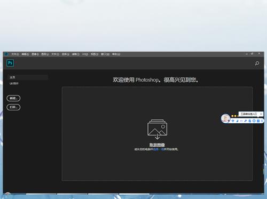Click the small Ps icon in title bar
Image resolution: width=267 pixels, height=199 pixels.
pyautogui.click(x=6, y=54)
